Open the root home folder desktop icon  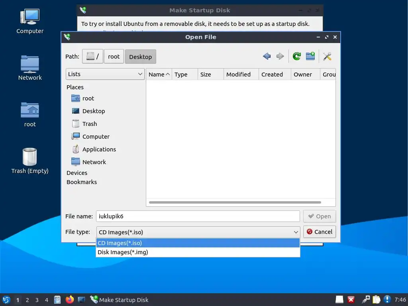tap(30, 114)
